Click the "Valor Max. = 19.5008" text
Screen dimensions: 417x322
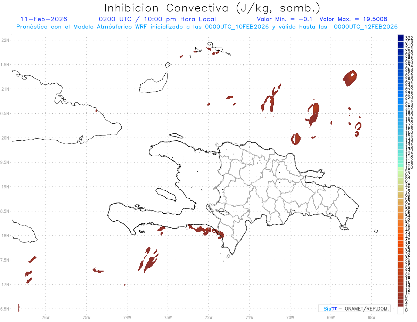tap(353, 19)
